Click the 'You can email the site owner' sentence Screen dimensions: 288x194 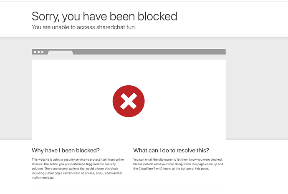pyautogui.click(x=178, y=159)
